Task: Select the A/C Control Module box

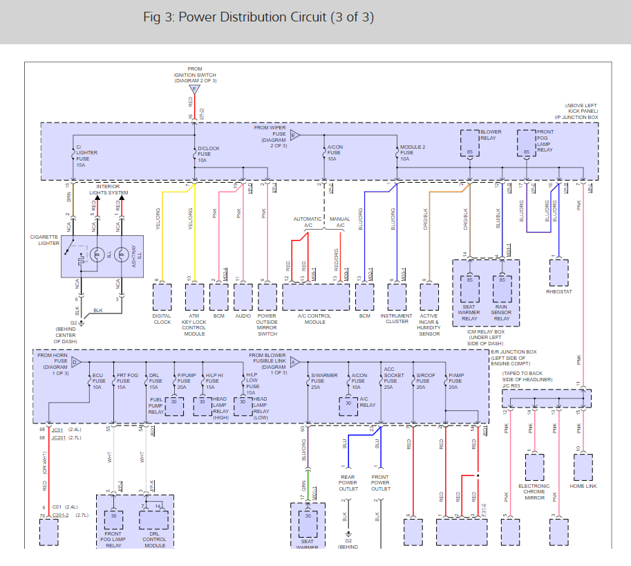Action: pyautogui.click(x=315, y=298)
